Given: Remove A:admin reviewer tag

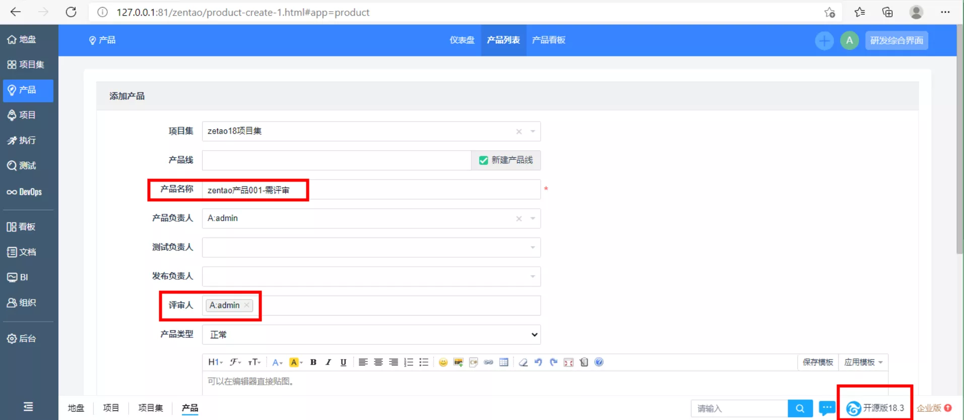Looking at the screenshot, I should click(246, 305).
